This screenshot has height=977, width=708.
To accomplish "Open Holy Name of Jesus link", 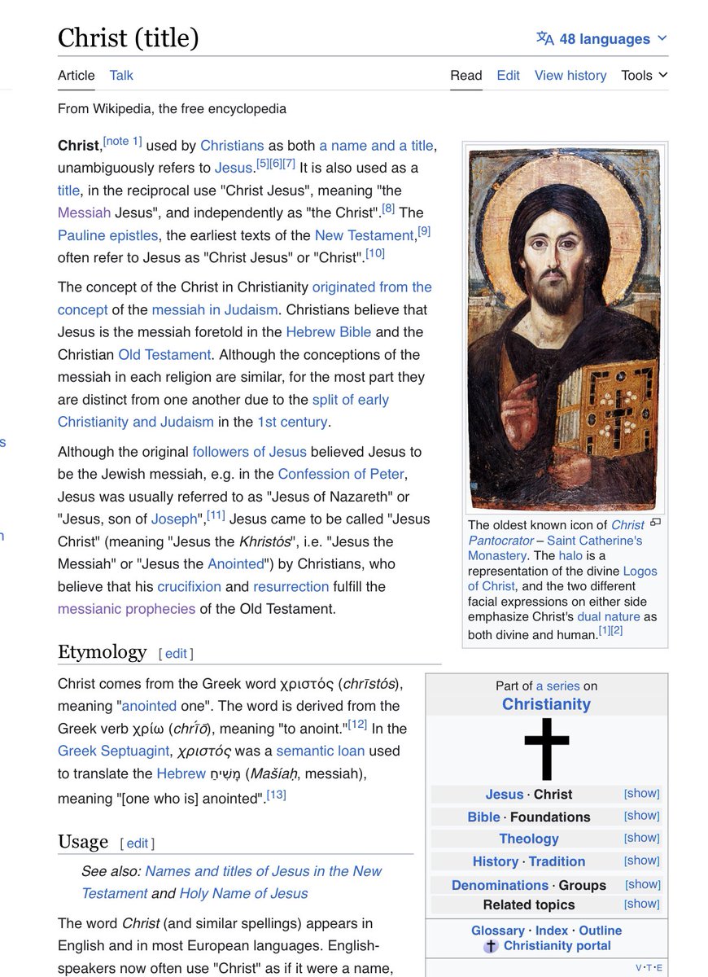I will click(243, 893).
